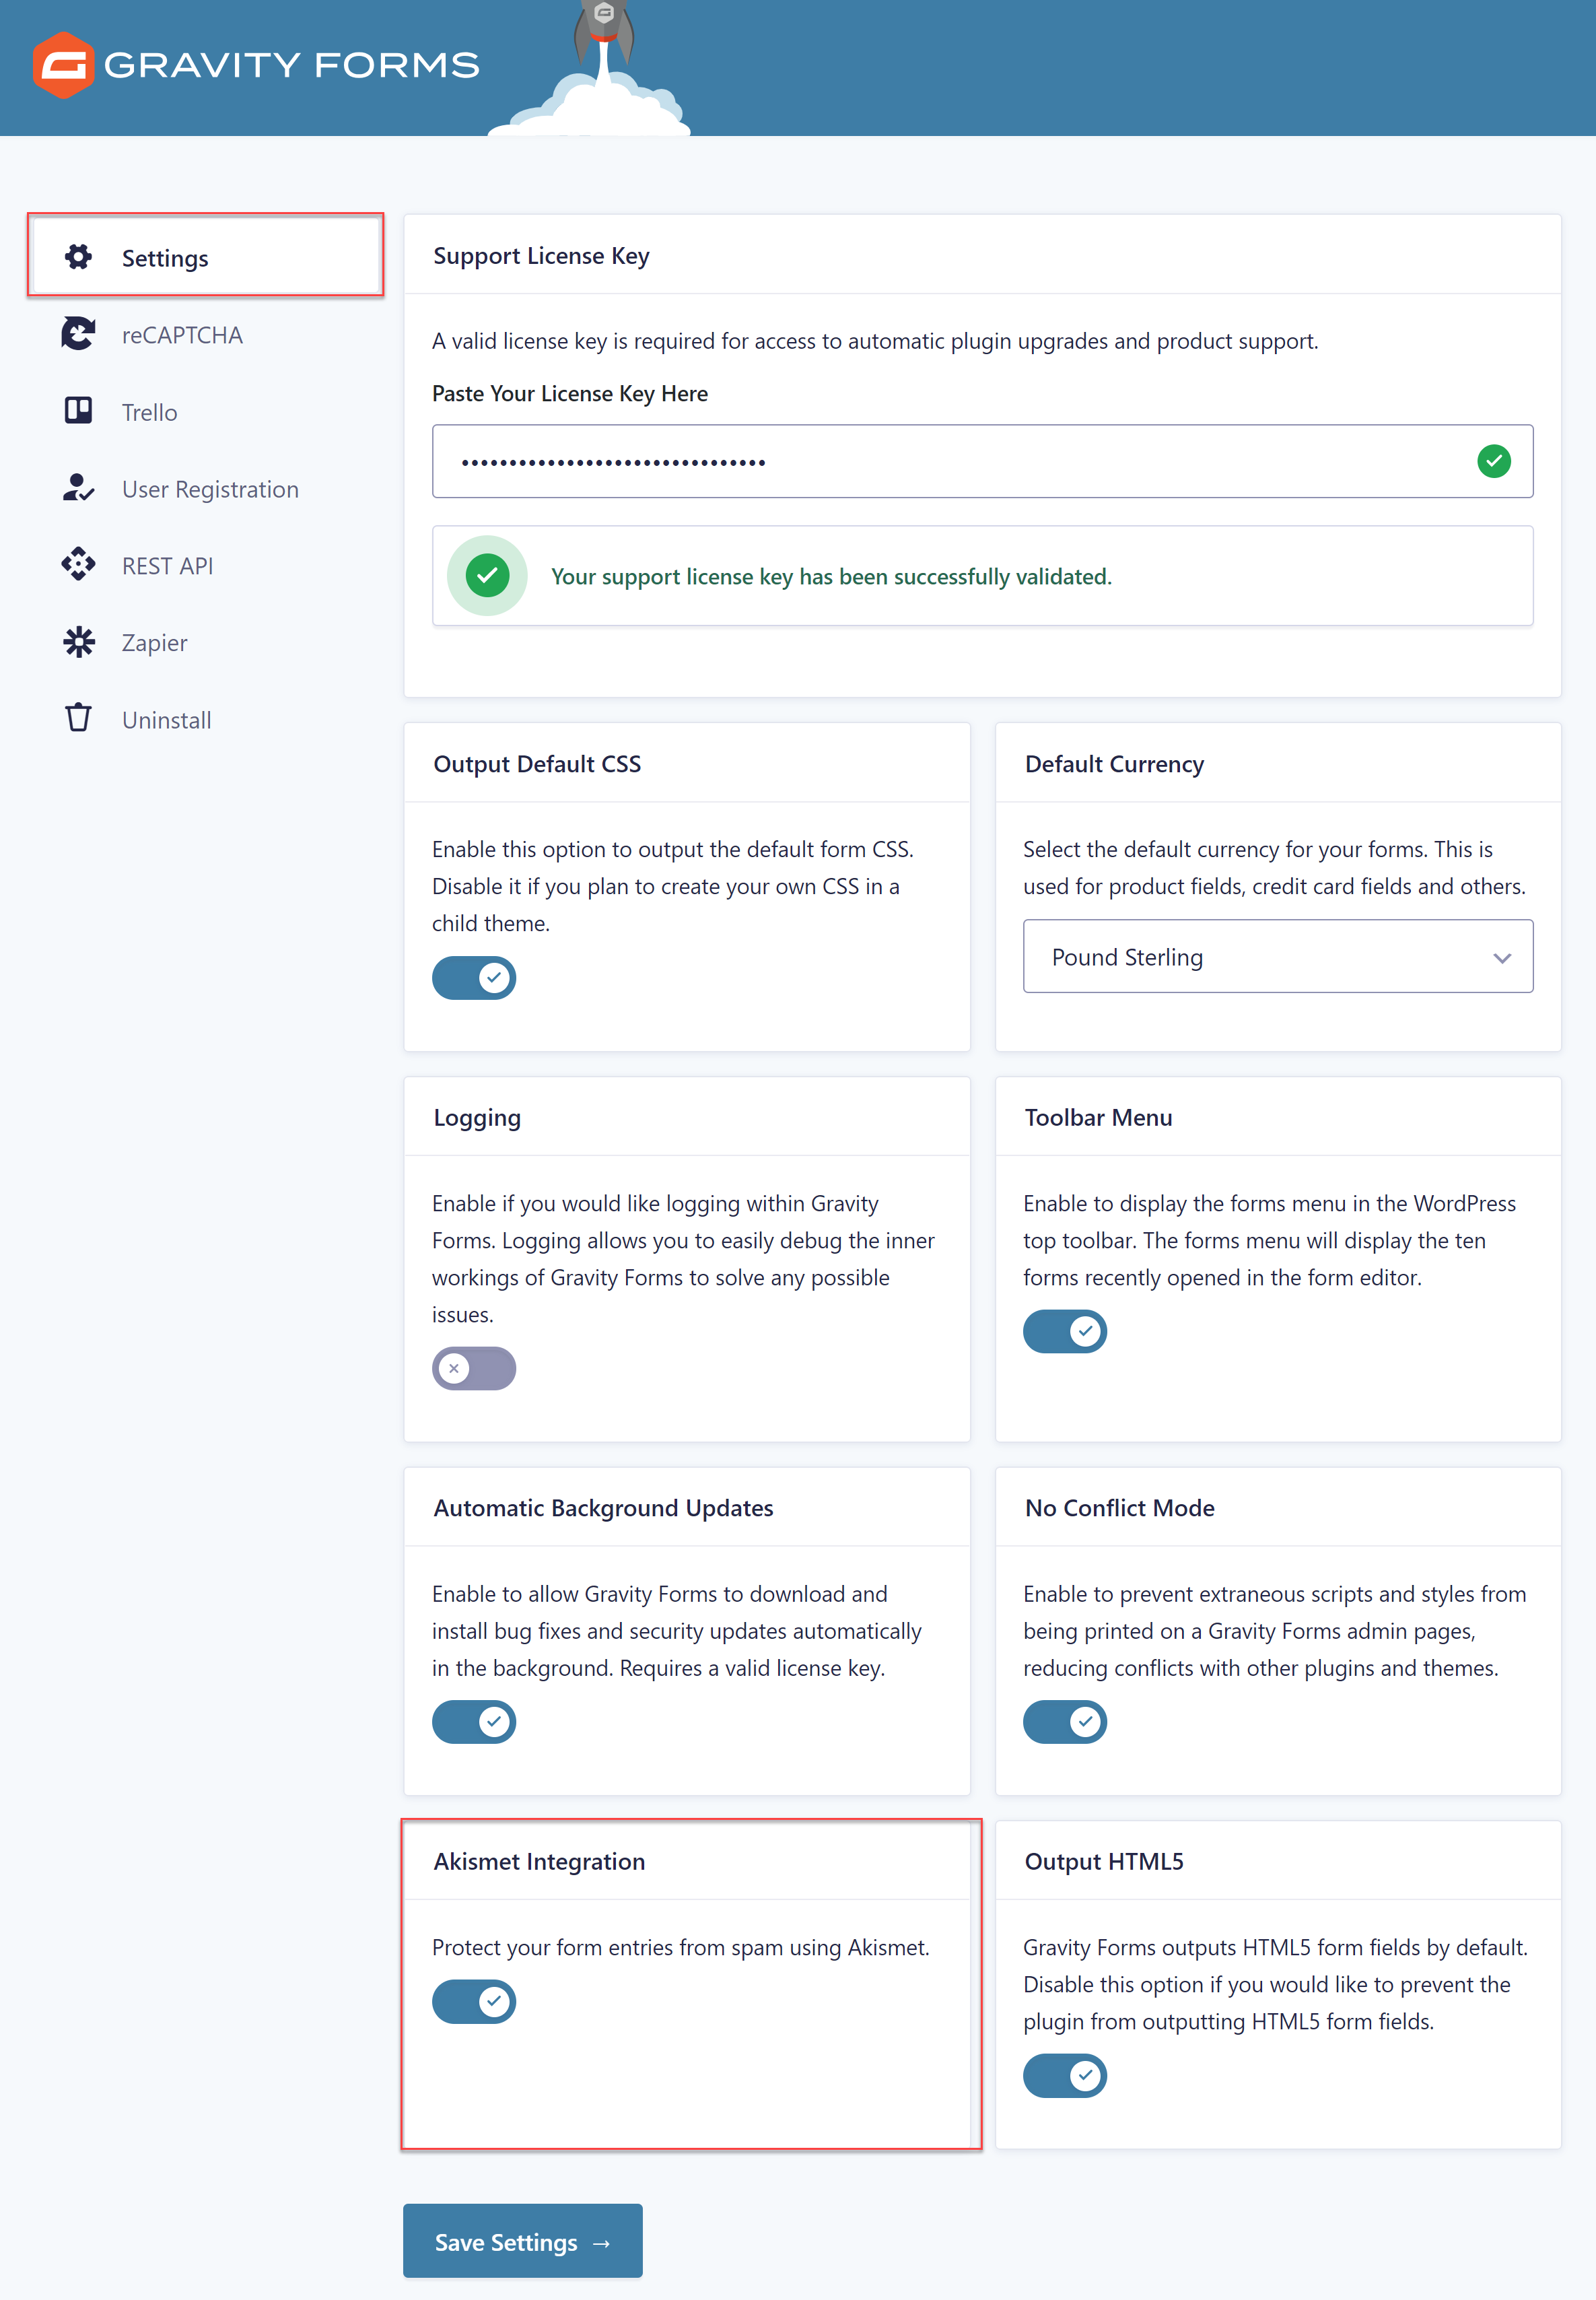
Task: Toggle Toolbar Menu switch
Action: pos(1065,1331)
